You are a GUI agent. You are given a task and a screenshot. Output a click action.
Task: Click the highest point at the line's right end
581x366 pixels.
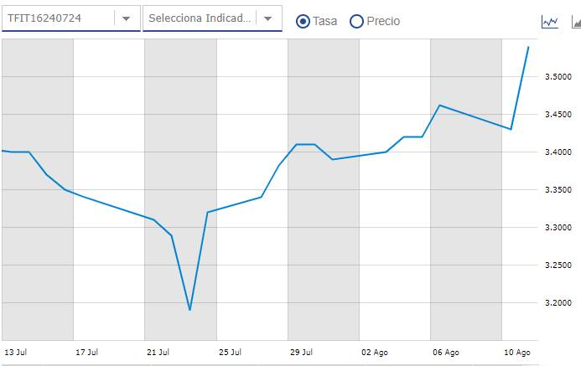click(x=528, y=47)
